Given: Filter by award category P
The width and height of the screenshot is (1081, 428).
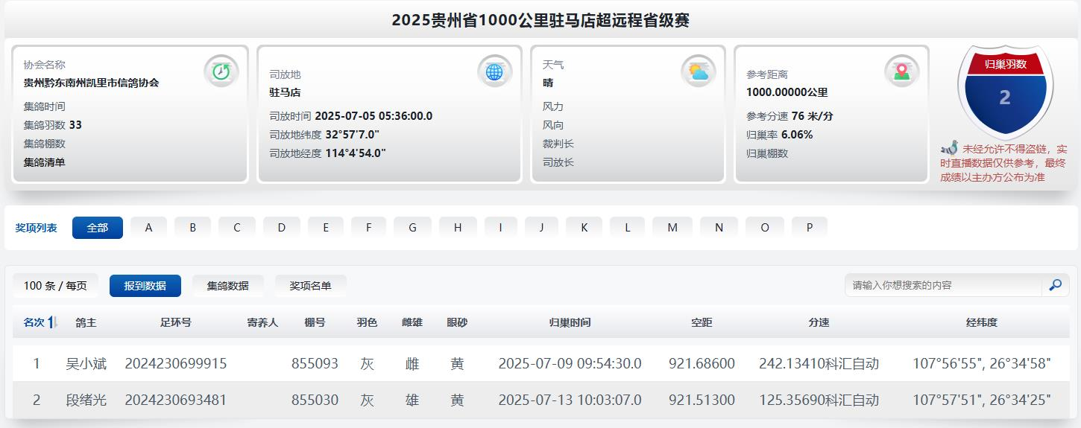Looking at the screenshot, I should click(x=809, y=228).
